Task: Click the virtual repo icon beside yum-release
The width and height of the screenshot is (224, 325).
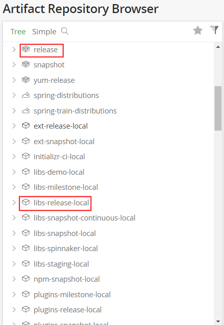Action: [26, 80]
